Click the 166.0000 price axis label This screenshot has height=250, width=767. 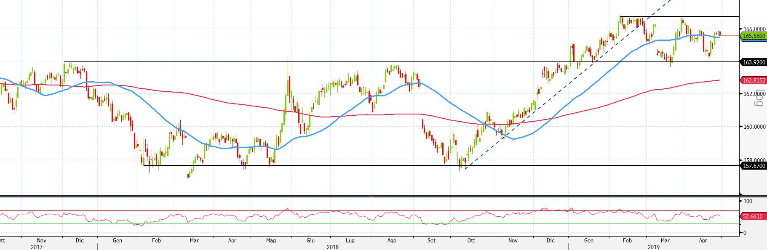click(755, 29)
